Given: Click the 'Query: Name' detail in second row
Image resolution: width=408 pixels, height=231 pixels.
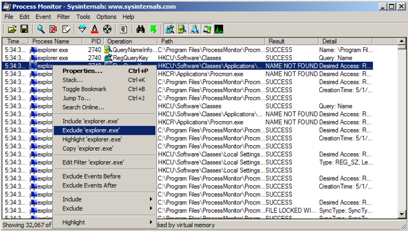Looking at the screenshot, I should point(335,58).
